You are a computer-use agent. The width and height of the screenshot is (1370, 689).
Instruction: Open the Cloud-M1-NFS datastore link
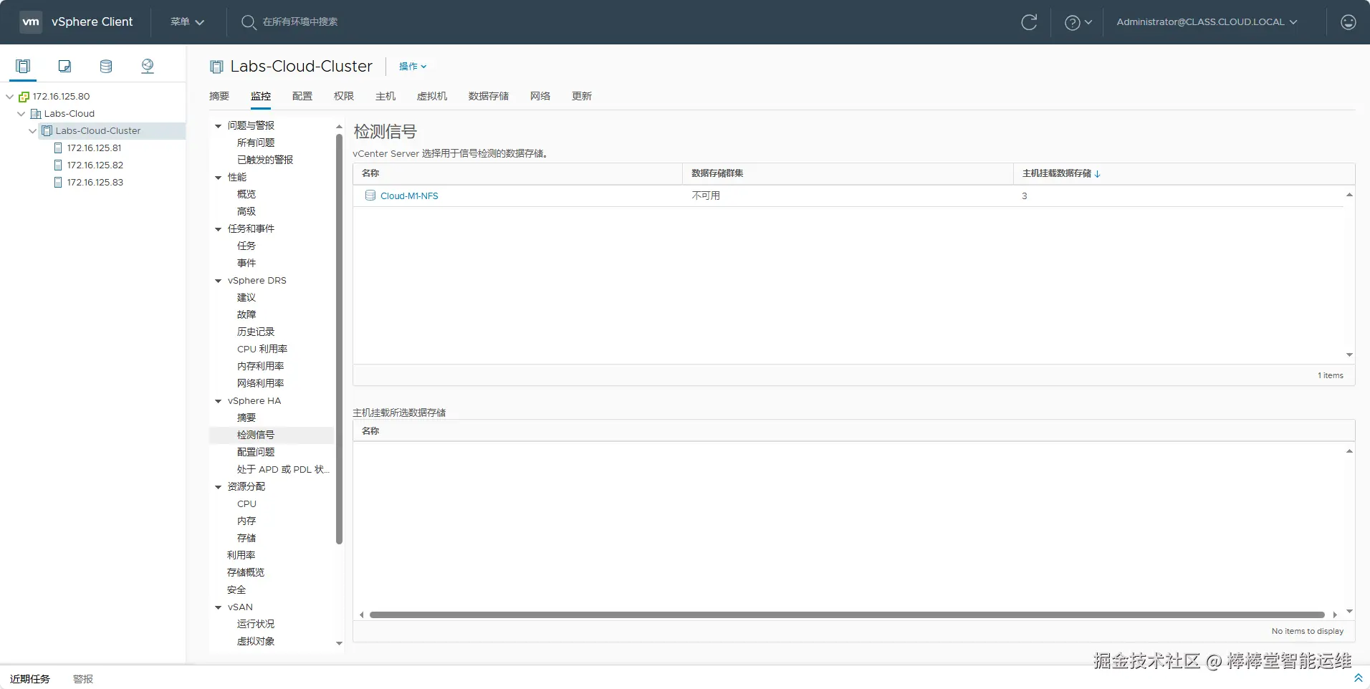[x=409, y=196]
